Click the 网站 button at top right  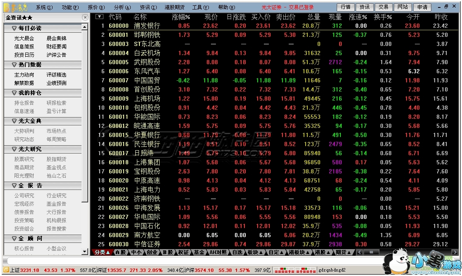coord(402,7)
